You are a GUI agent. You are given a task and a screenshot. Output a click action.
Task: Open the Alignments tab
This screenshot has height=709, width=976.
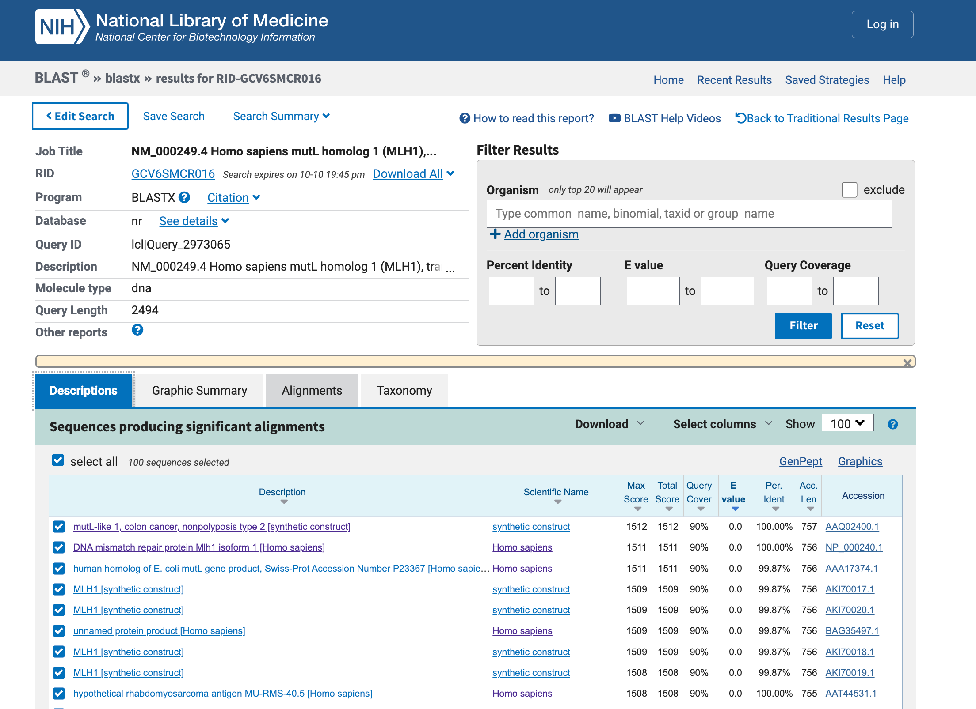tap(312, 391)
